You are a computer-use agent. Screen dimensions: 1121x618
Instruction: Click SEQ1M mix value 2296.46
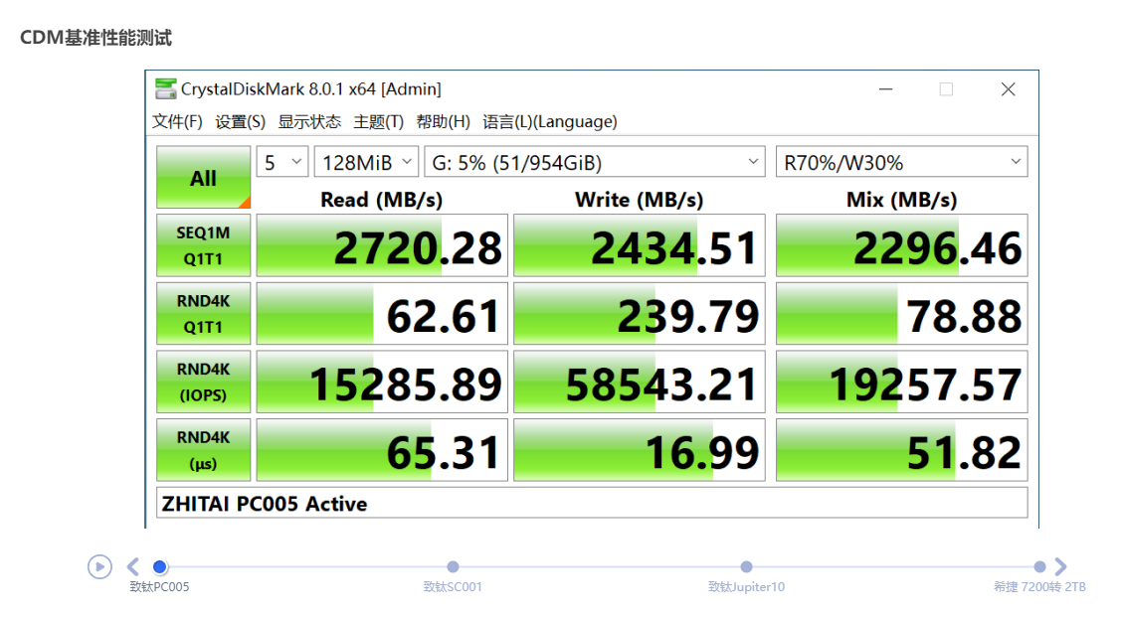[901, 245]
